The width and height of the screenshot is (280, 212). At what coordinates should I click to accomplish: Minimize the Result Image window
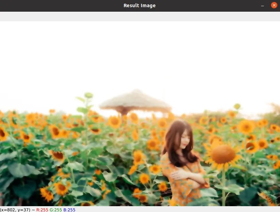pyautogui.click(x=262, y=6)
